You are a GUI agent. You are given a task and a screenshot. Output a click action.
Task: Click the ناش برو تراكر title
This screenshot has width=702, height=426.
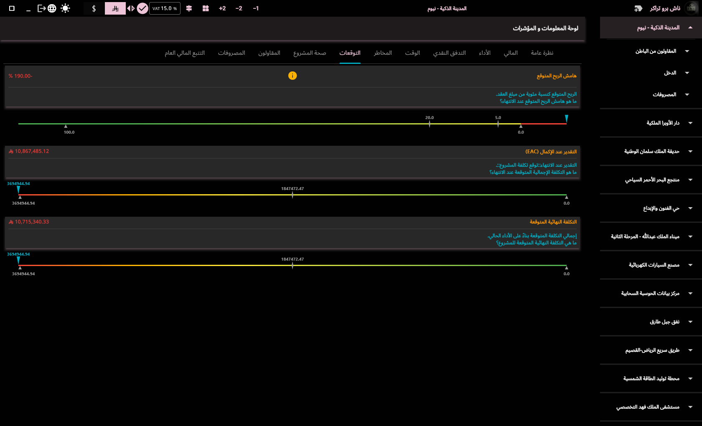click(665, 8)
